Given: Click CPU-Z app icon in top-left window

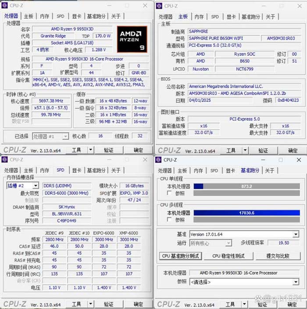Looking at the screenshot, I should pos(4,6).
